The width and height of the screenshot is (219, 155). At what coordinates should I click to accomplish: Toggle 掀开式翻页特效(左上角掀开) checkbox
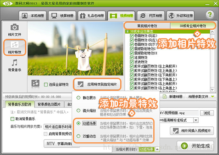coord(131,66)
